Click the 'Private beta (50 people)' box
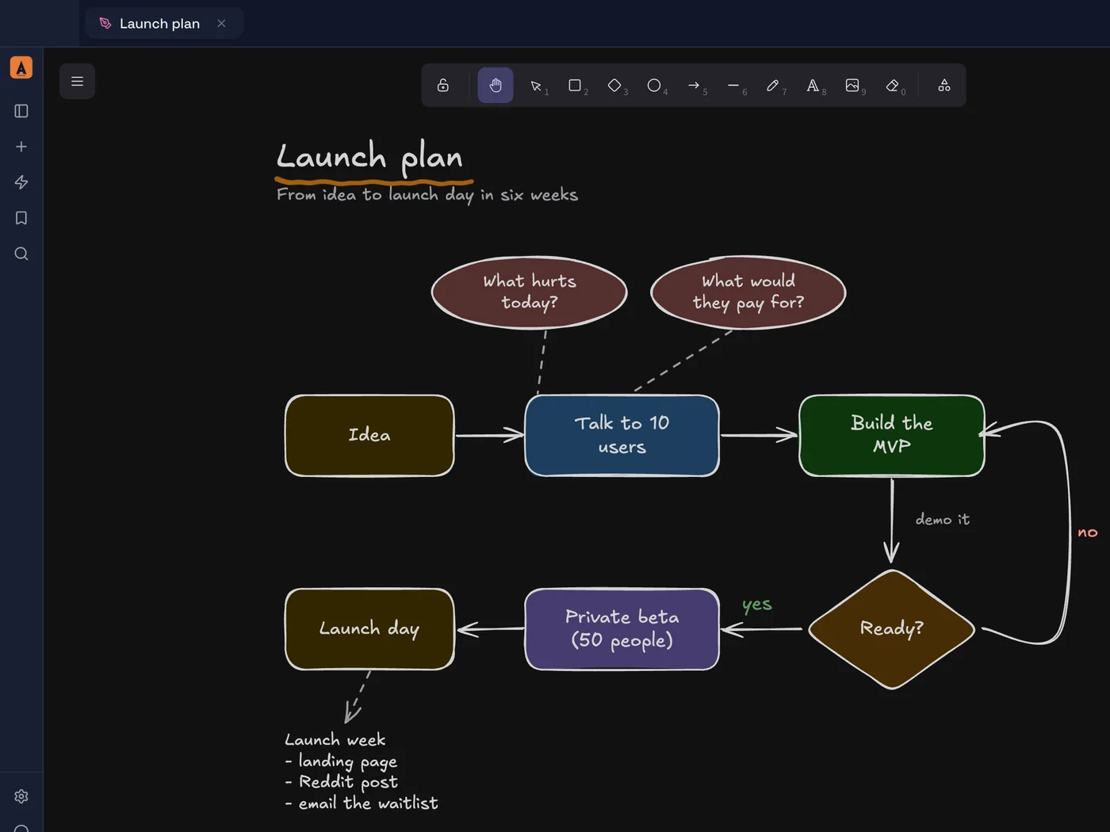Screen dimensions: 1110x832 622,629
